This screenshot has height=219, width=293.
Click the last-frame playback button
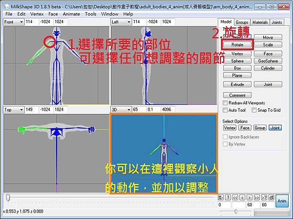[x=271, y=198]
